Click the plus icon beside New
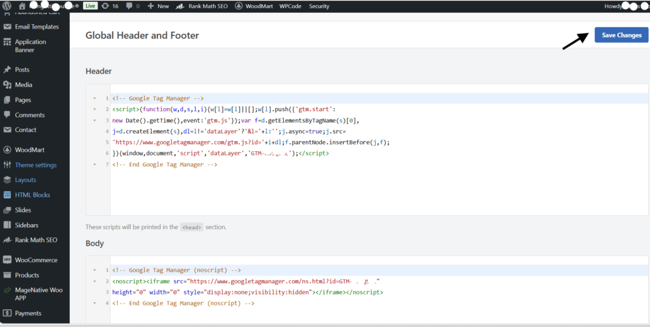Screen dimensions: 650x327 [151, 6]
